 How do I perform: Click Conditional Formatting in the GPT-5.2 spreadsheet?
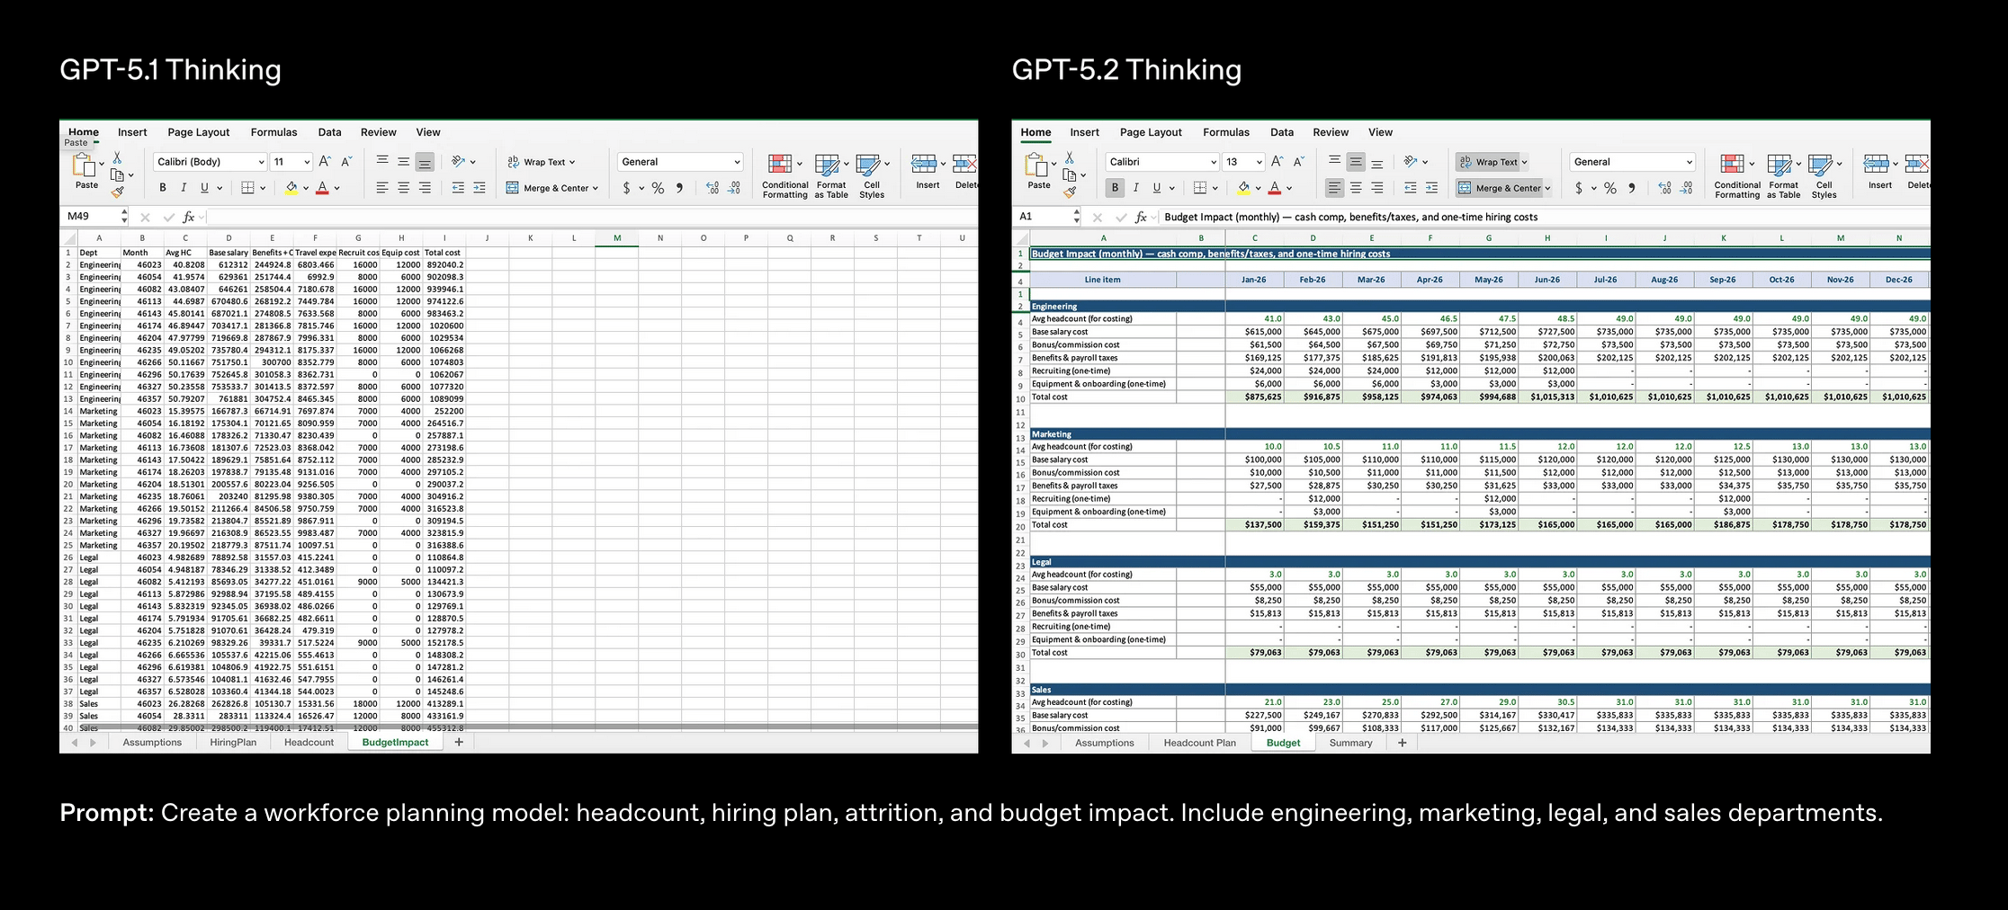pos(1736,174)
